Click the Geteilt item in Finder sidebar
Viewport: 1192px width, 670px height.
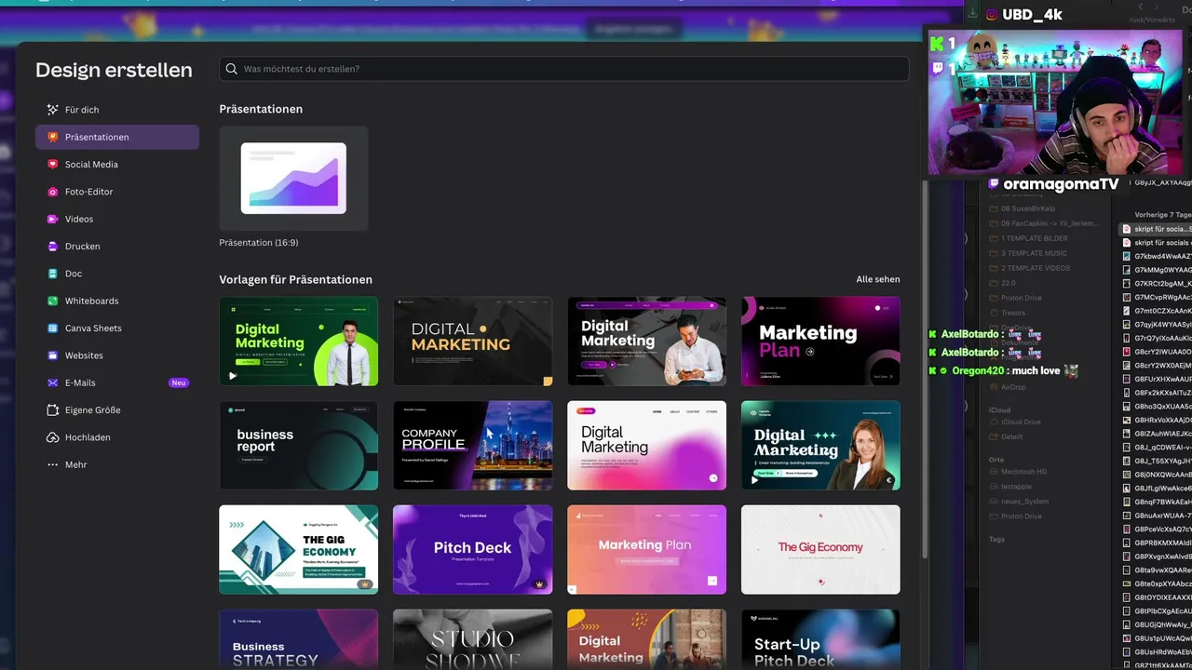pyautogui.click(x=1011, y=436)
